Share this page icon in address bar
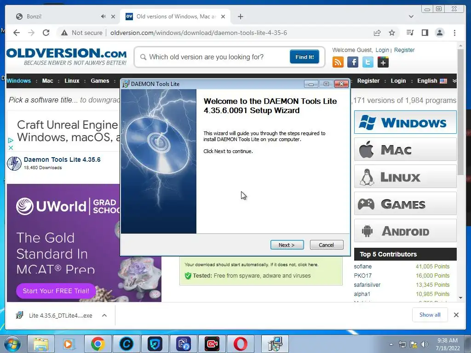Screen dimensions: 471x353 click(x=377, y=33)
